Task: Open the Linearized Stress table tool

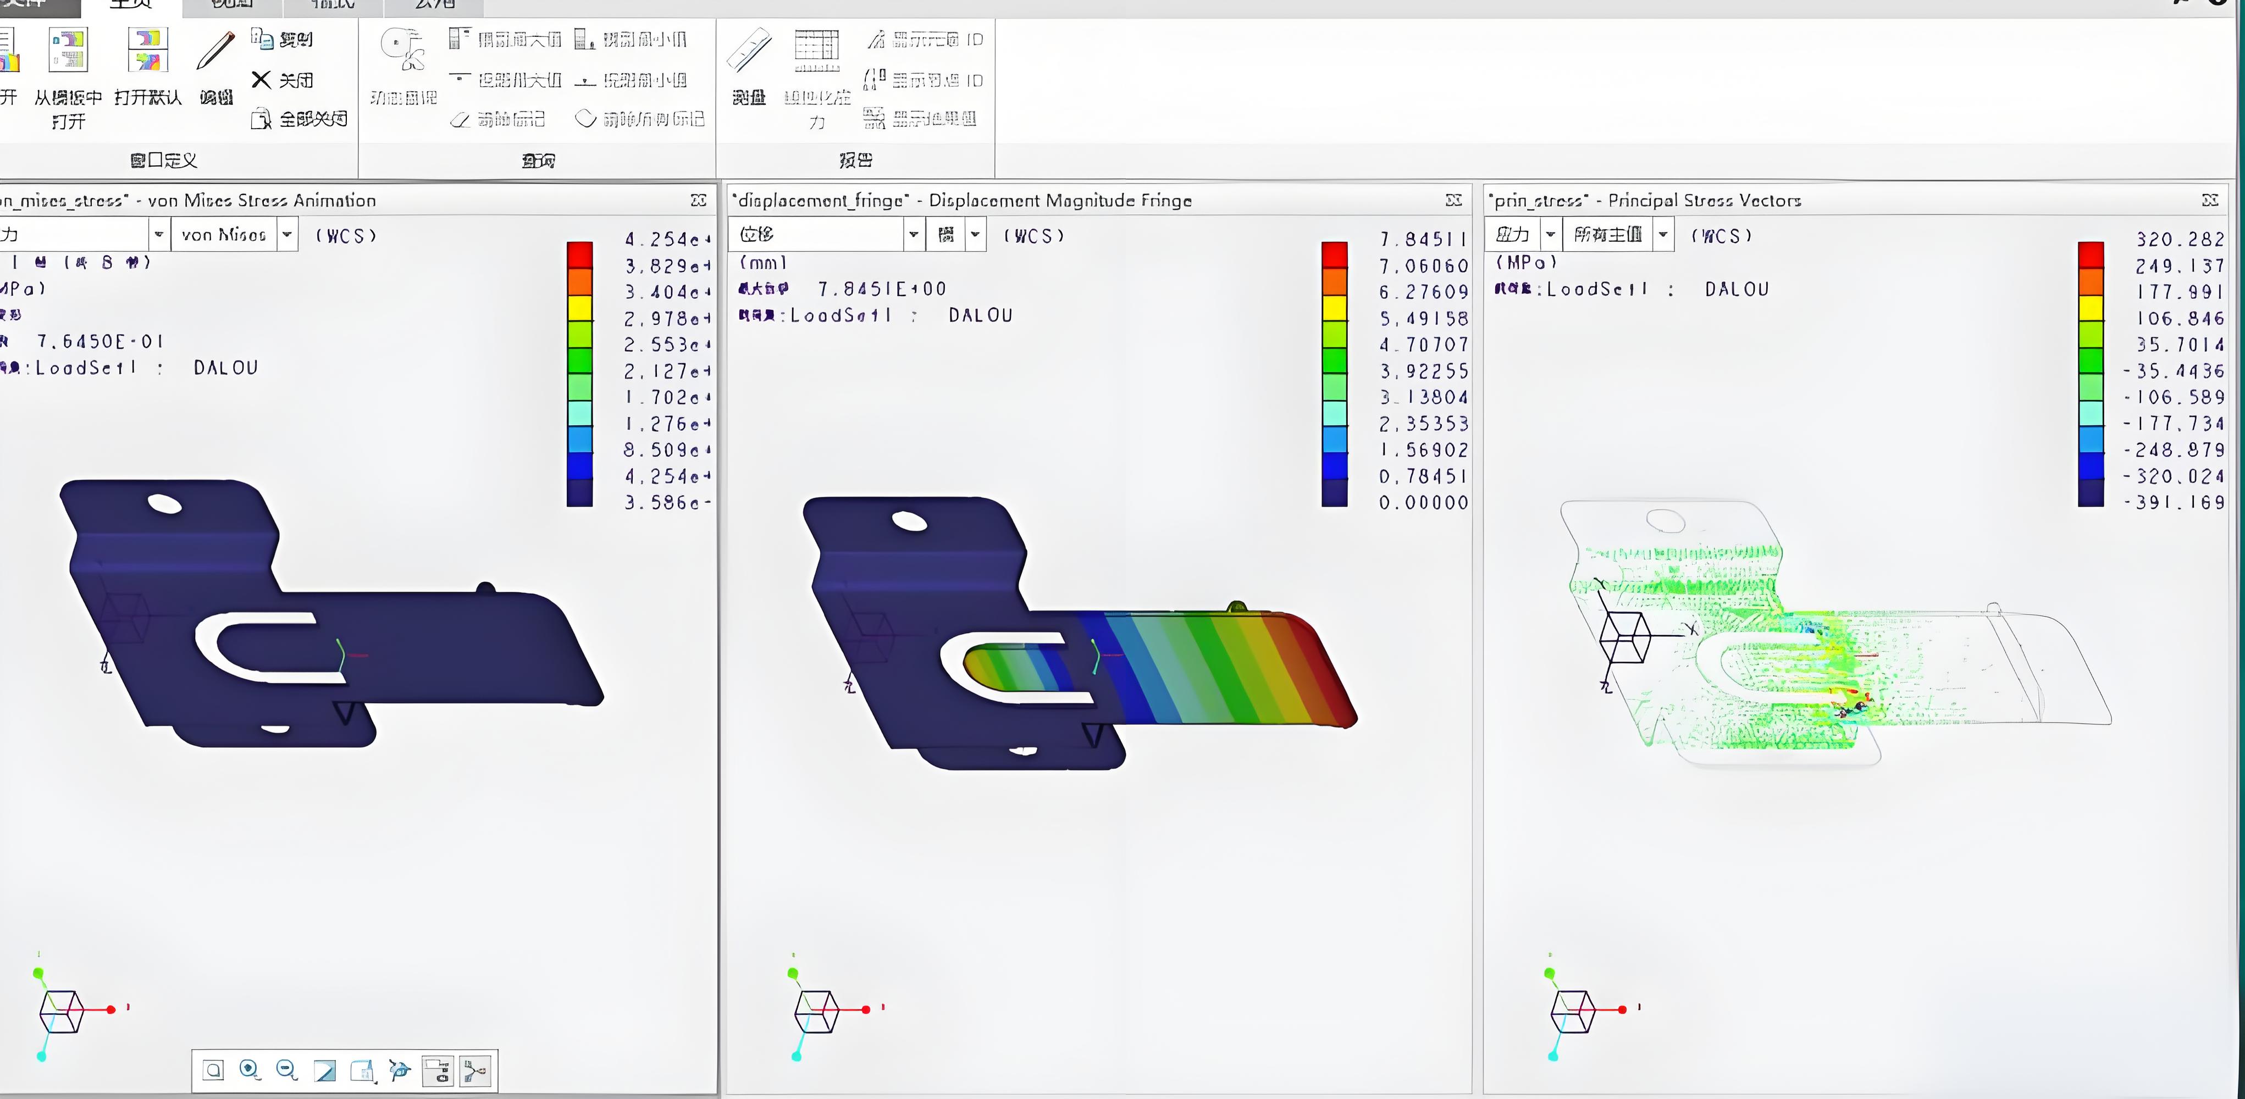Action: (x=817, y=51)
